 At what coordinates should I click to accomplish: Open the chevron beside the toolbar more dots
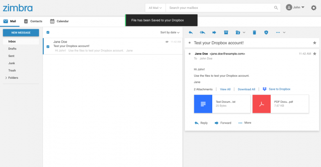point(284,33)
